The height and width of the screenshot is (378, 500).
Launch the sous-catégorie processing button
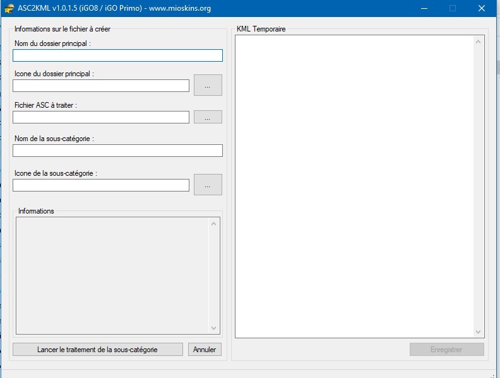click(98, 350)
